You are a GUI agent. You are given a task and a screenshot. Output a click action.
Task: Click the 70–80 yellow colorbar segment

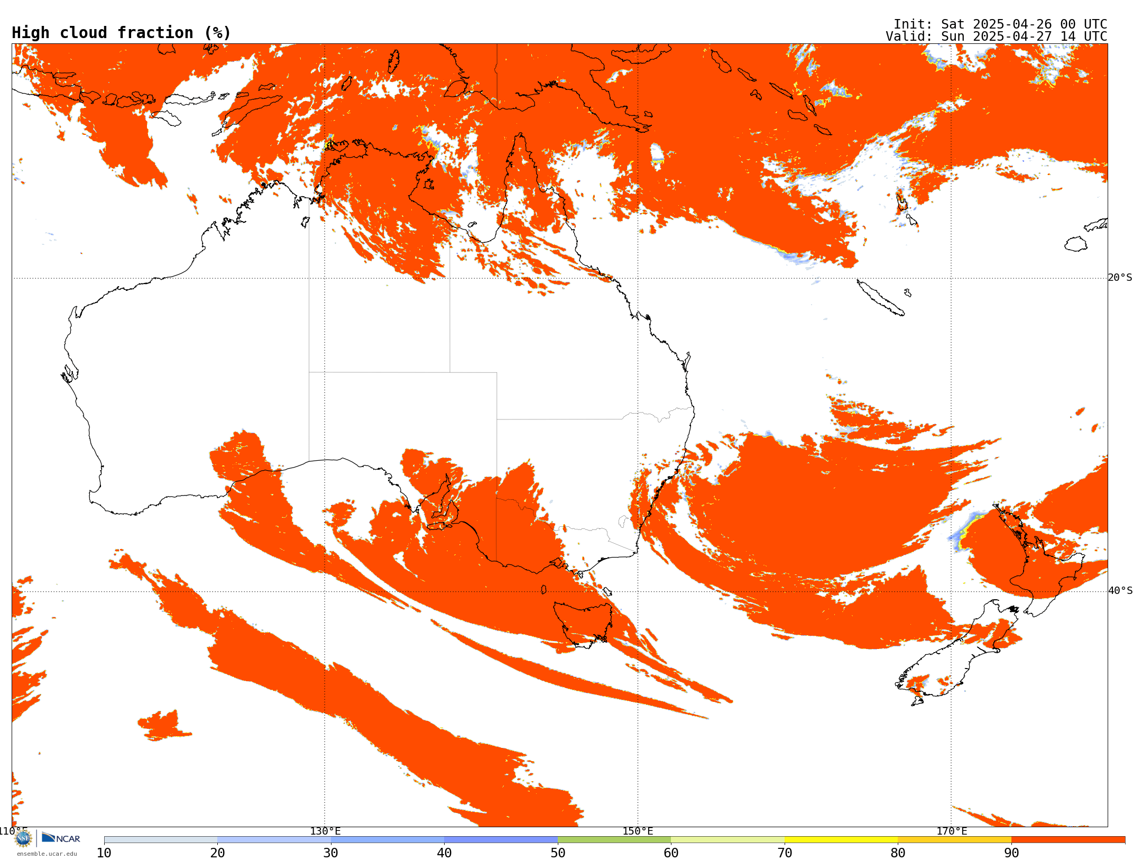(841, 840)
